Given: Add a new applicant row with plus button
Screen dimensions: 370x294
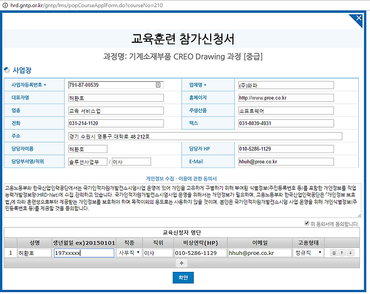Looking at the screenshot, I should point(181,263).
